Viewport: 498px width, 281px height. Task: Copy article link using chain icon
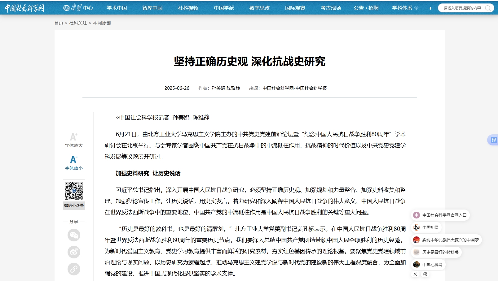pos(74,269)
